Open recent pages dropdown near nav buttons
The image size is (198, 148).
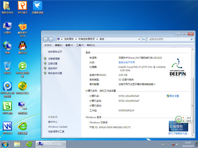pyautogui.click(x=55, y=39)
